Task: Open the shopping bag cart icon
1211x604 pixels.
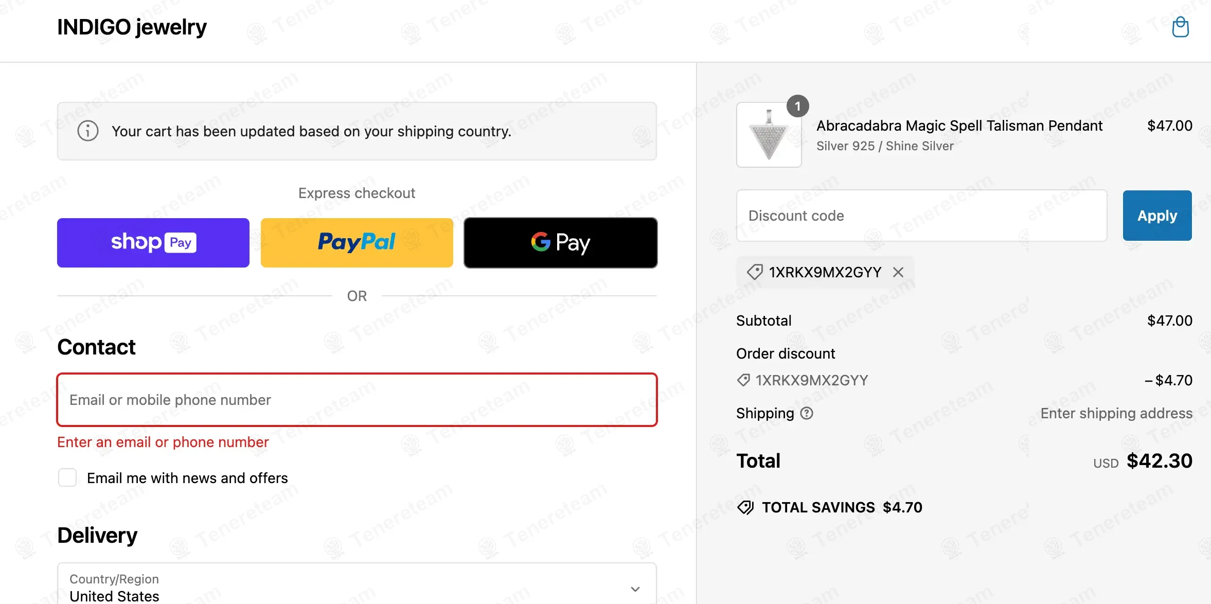Action: [1180, 27]
